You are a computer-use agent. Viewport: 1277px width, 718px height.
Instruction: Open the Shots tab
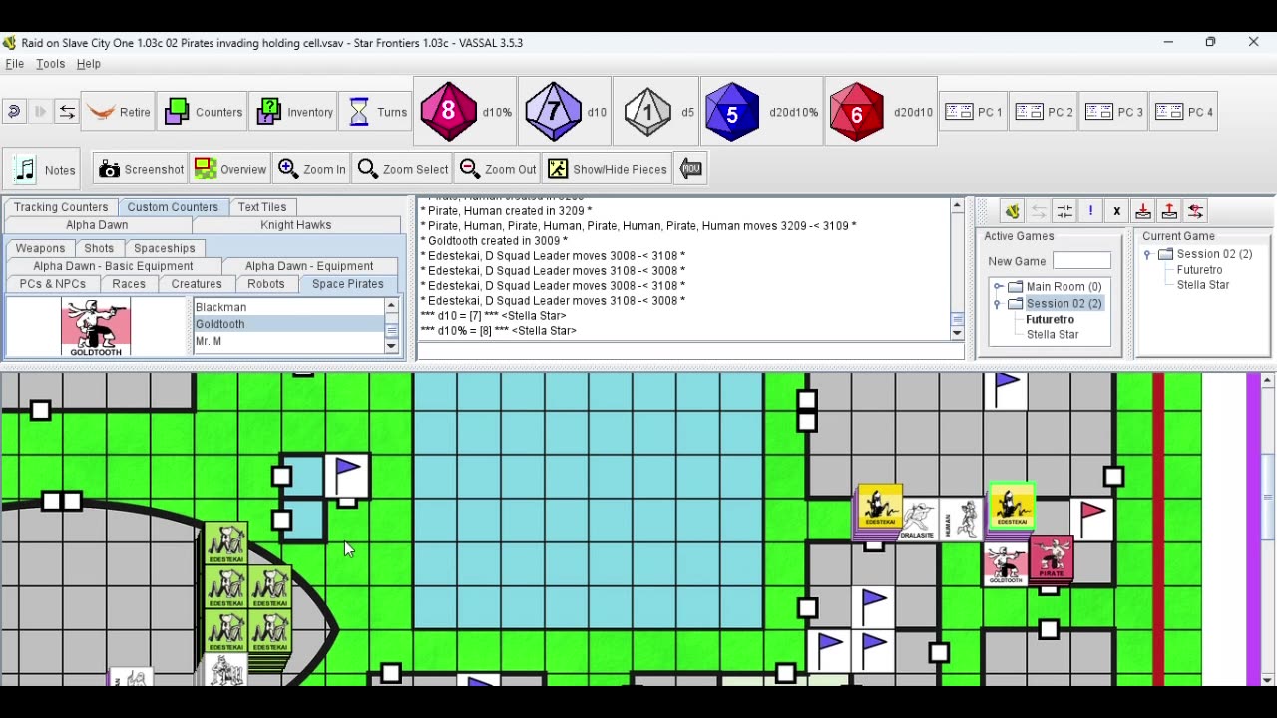99,248
